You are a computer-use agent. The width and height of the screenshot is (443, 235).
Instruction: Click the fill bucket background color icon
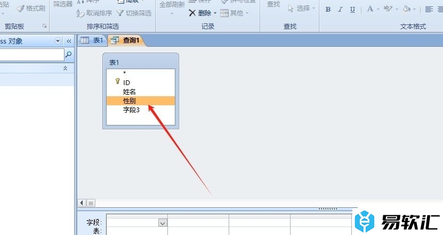(406, 9)
